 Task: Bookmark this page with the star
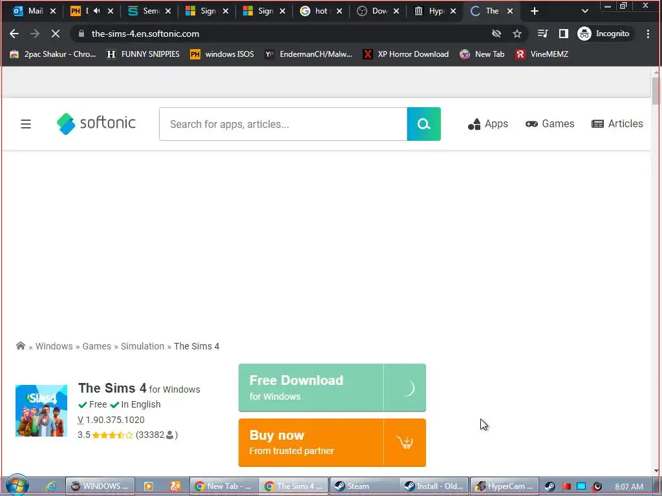(x=517, y=34)
